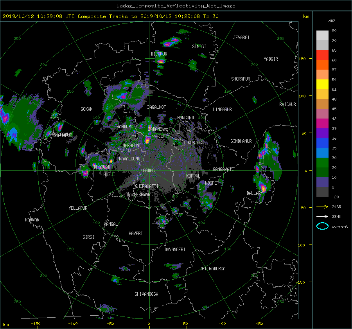Viewport: 352px width, 329px height.
Task: Click the BAGALKOT city label
Action: click(x=156, y=107)
